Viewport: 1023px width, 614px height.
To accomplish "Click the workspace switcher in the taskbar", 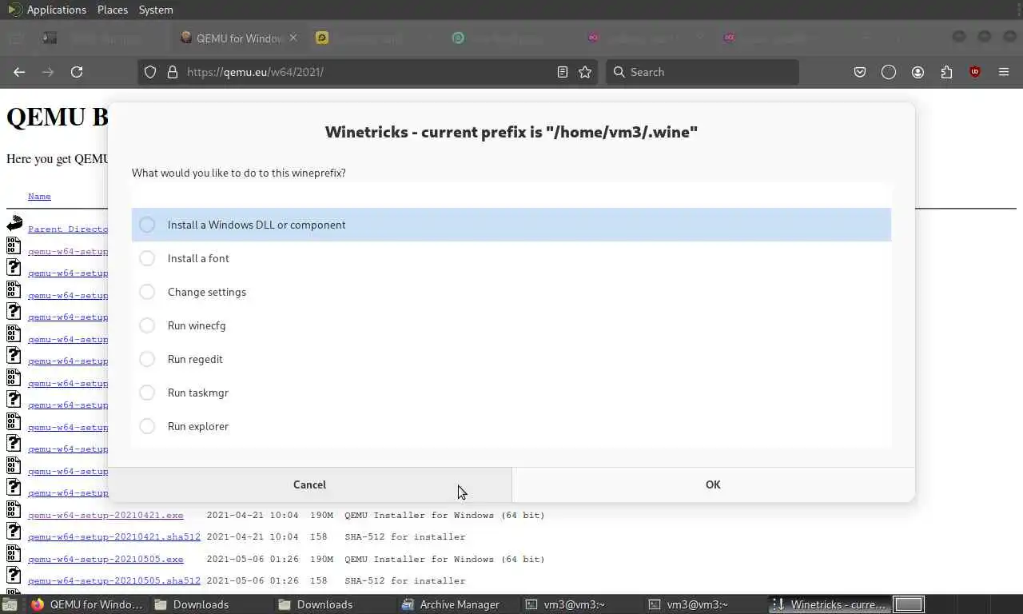I will pos(909,604).
